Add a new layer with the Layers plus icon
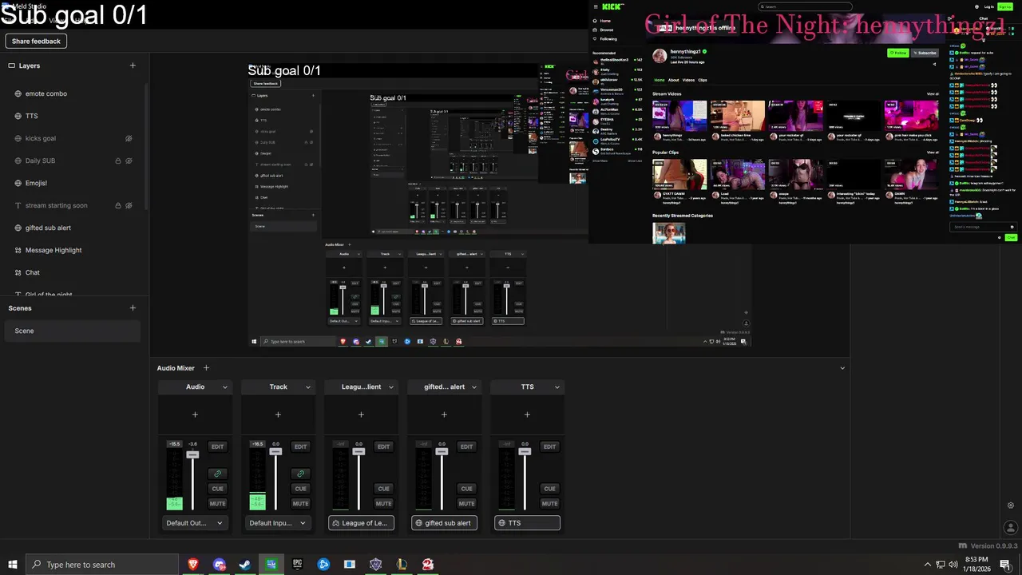 (x=133, y=65)
